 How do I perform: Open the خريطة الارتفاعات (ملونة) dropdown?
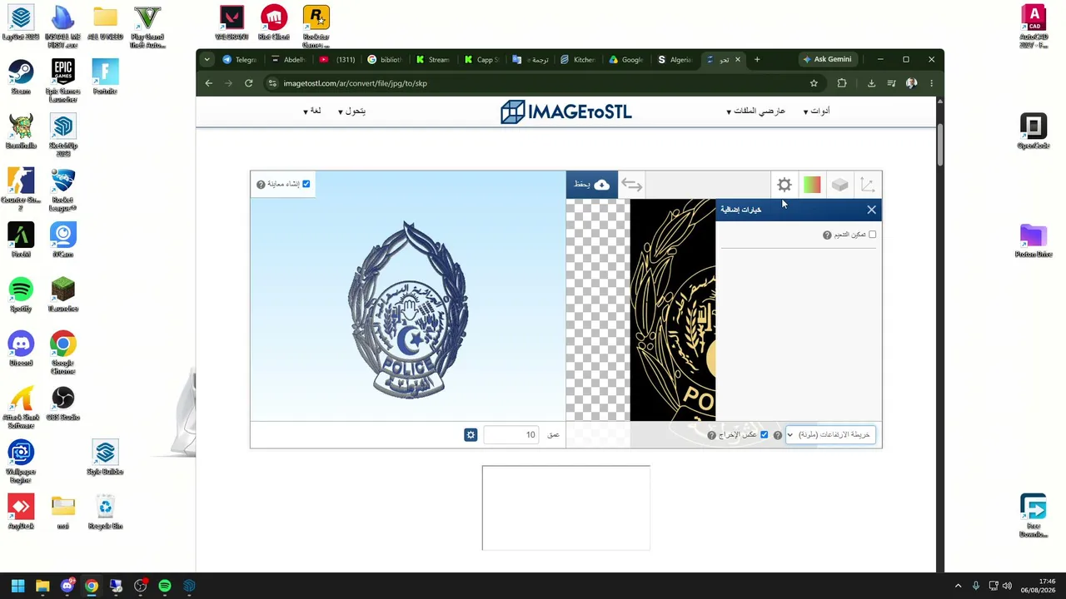pyautogui.click(x=830, y=435)
